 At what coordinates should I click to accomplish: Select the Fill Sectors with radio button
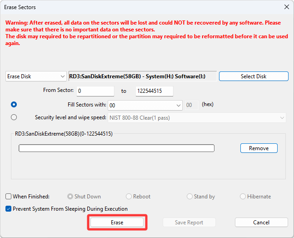tap(14, 105)
